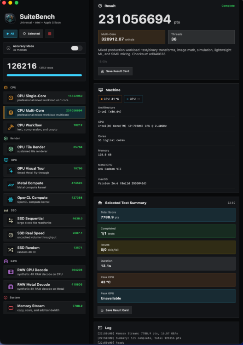Toggle the Accuracy Mode switch
This screenshot has height=345, width=243.
76,48
